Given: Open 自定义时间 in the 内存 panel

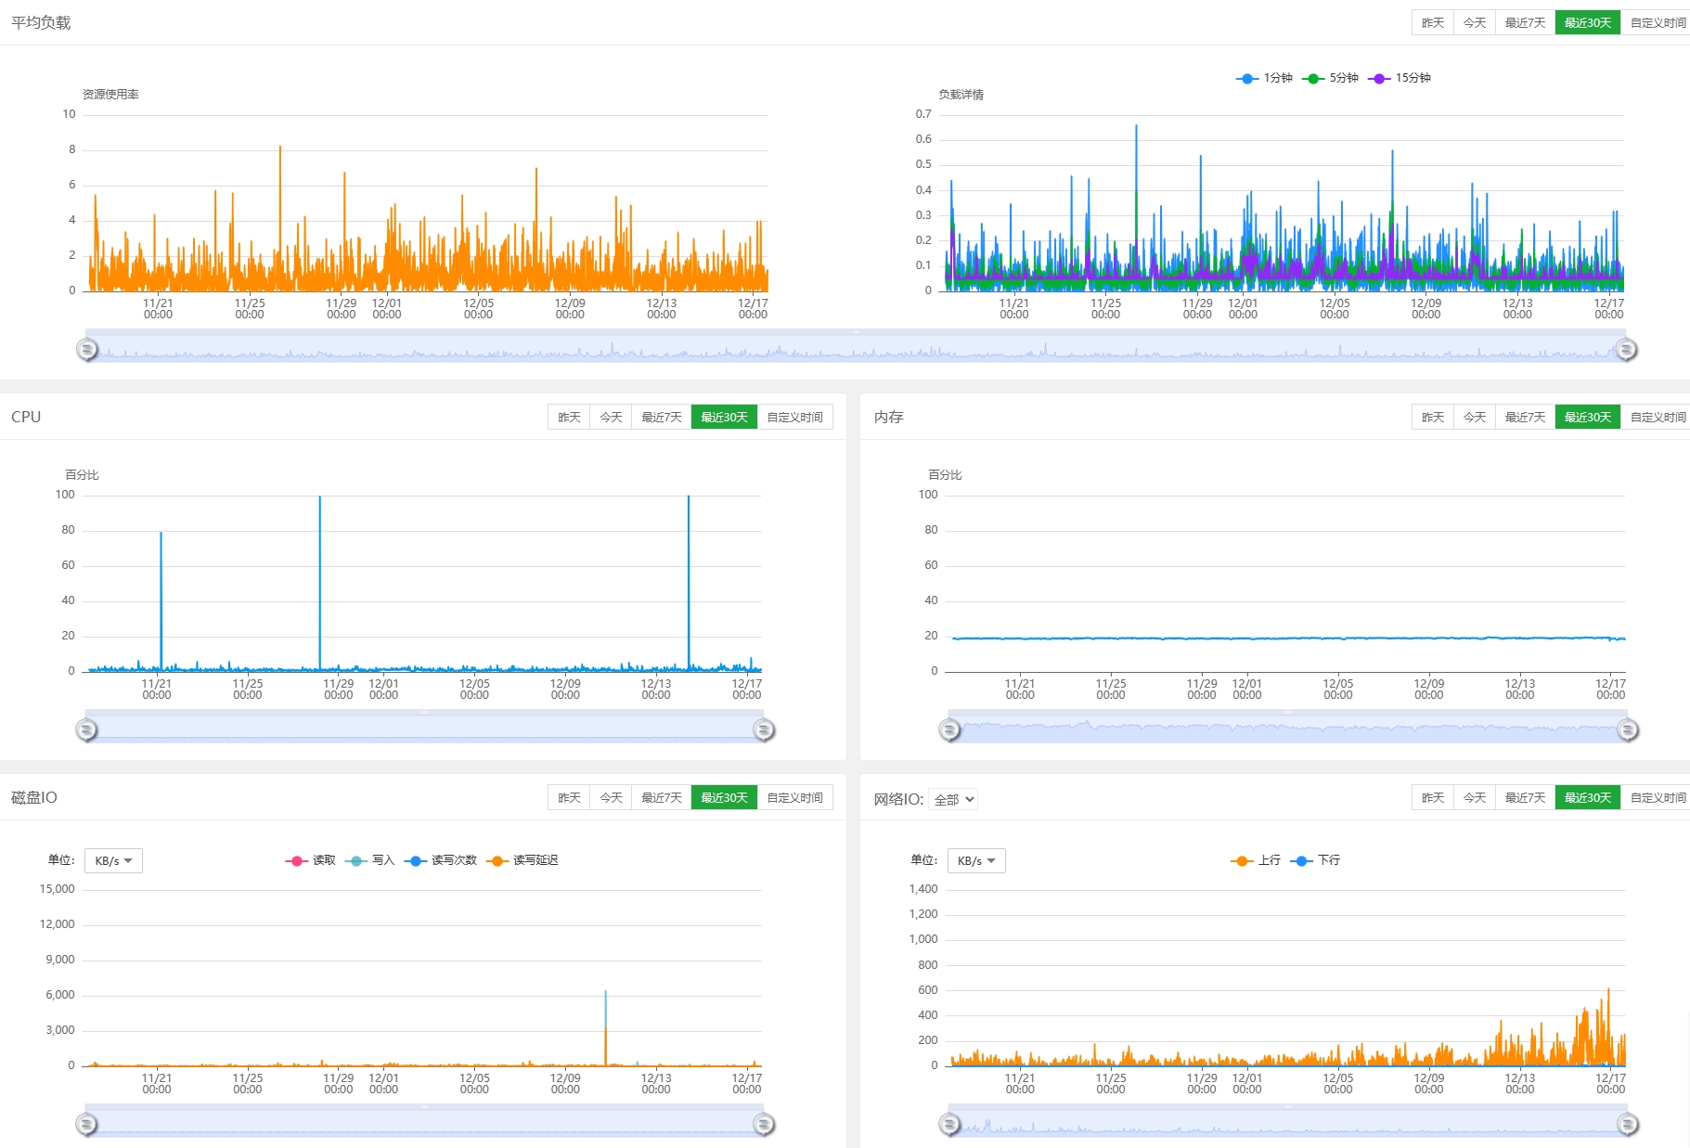Looking at the screenshot, I should [1658, 417].
